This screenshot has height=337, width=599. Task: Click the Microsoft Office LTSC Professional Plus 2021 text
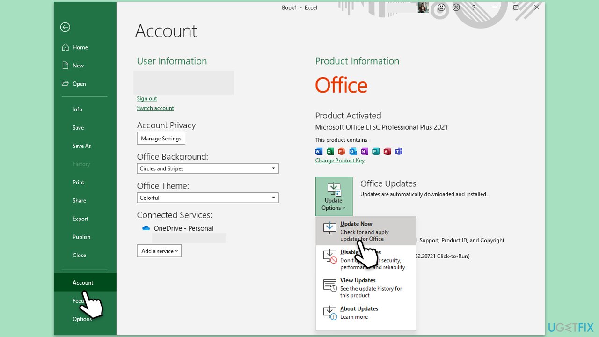pos(381,127)
